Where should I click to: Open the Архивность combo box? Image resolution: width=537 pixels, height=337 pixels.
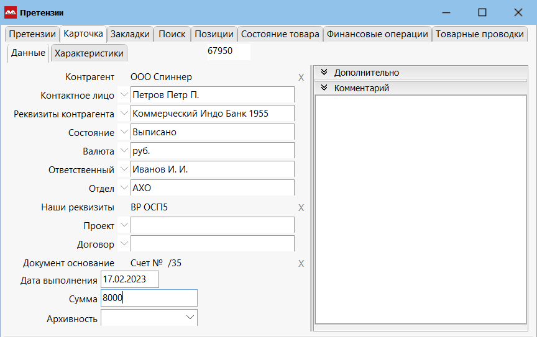click(190, 318)
